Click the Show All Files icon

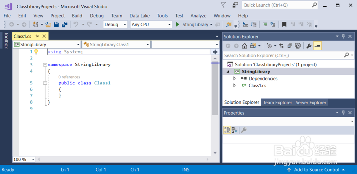click(x=298, y=46)
